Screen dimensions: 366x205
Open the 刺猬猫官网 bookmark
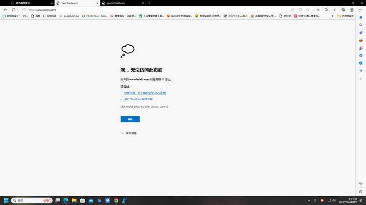(208, 16)
